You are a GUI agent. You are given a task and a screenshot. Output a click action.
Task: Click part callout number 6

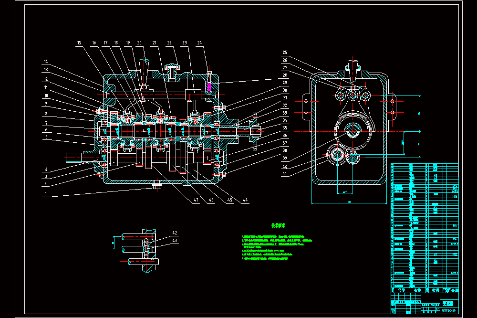[46, 130]
